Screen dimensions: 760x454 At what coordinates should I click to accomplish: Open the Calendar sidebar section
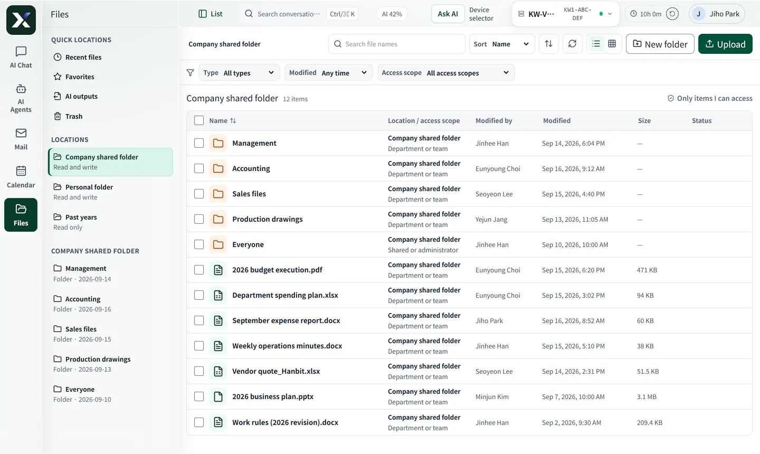[x=21, y=177]
